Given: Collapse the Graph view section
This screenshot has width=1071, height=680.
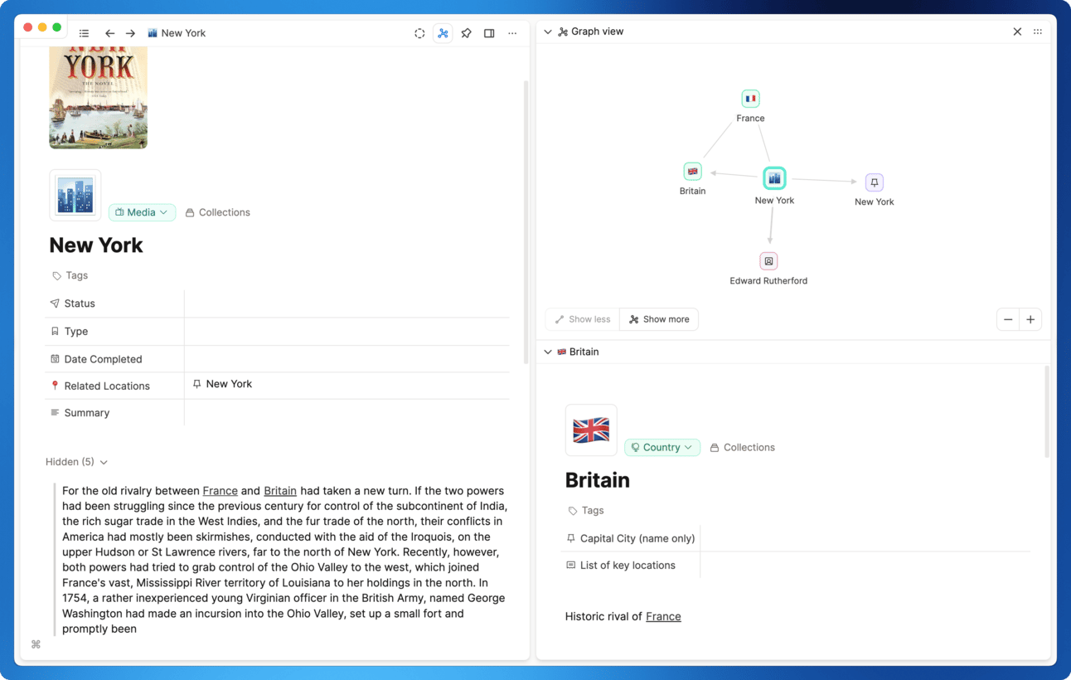Looking at the screenshot, I should click(548, 32).
